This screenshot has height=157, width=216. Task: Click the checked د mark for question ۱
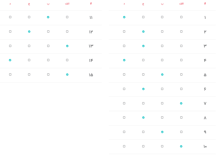(124, 17)
